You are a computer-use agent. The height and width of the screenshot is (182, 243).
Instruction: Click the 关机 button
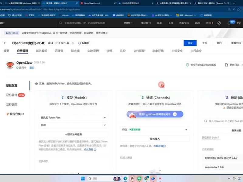(204, 43)
